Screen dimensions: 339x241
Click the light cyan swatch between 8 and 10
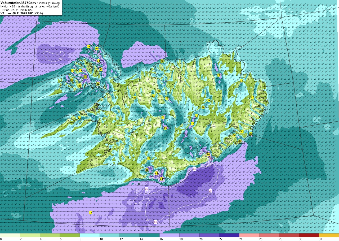pos(90,235)
